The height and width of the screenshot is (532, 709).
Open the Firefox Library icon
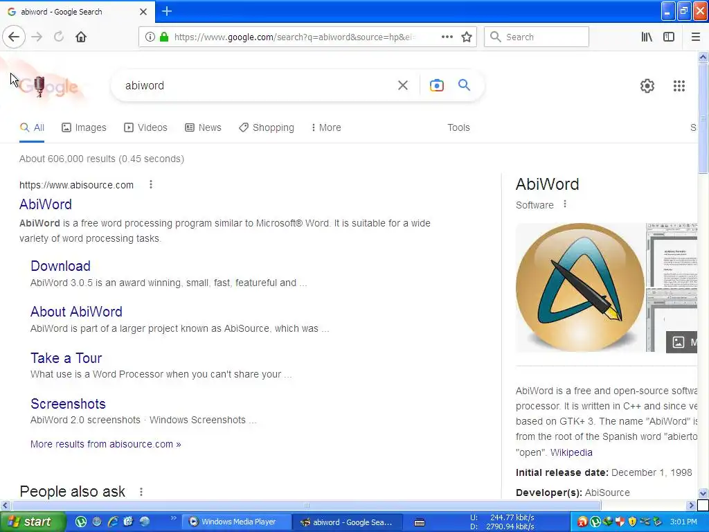coord(647,37)
